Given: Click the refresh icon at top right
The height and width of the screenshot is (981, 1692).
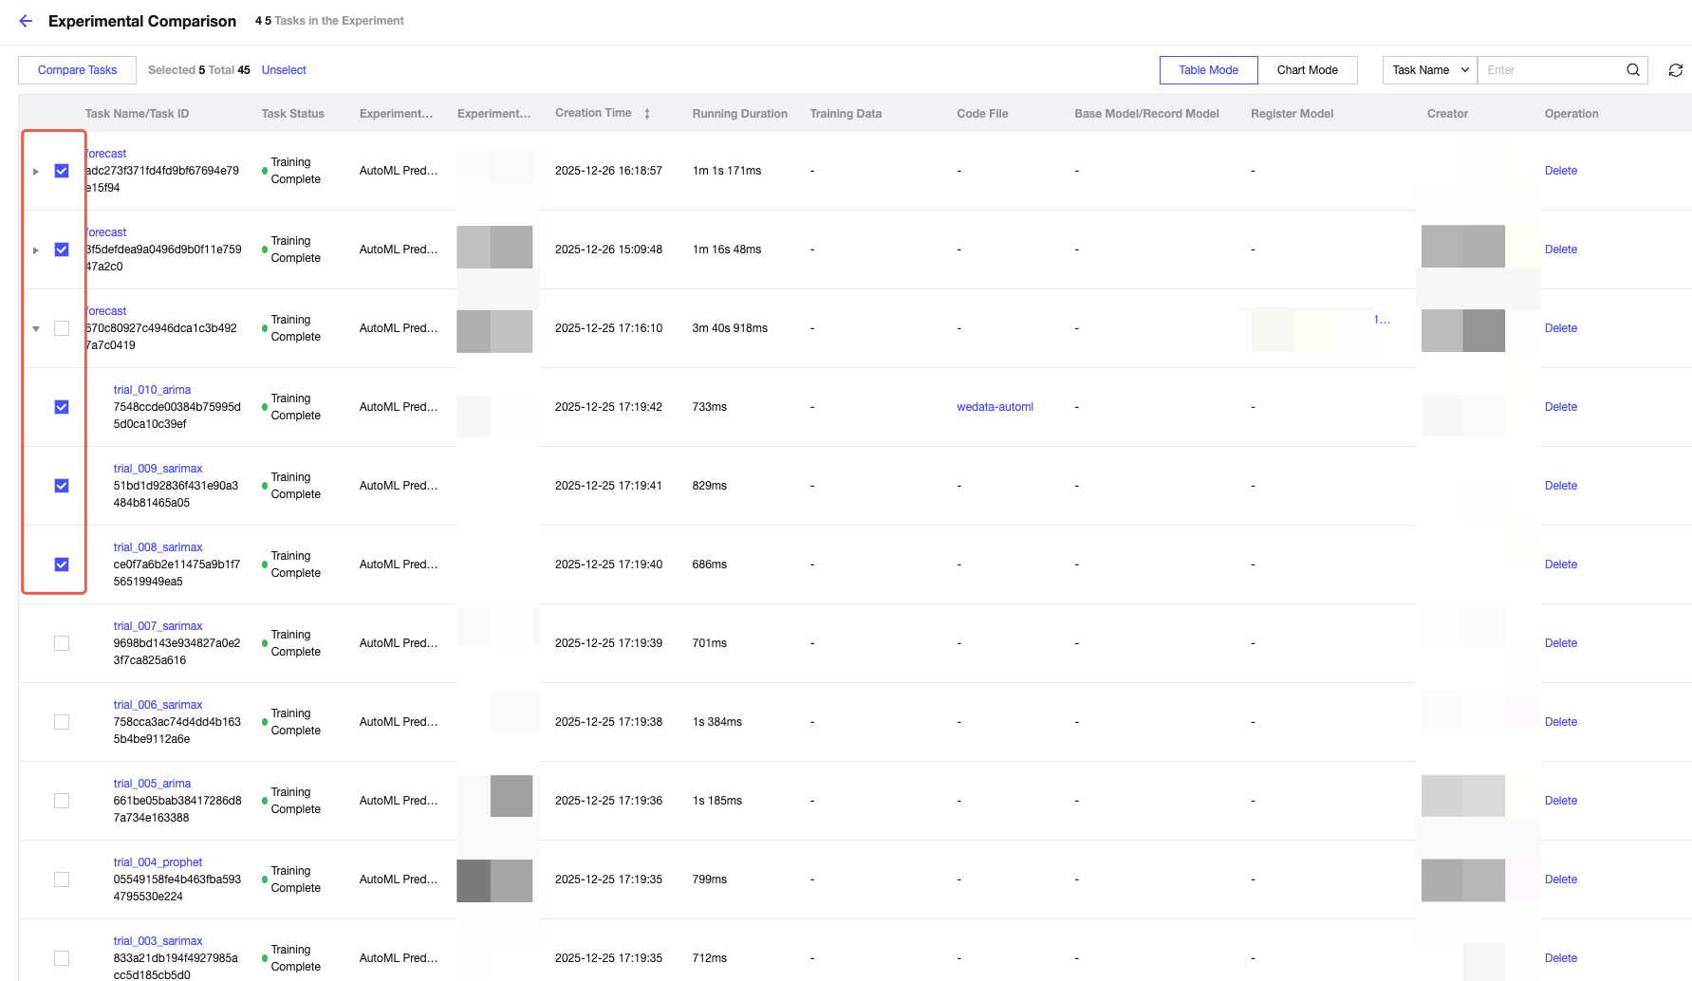Looking at the screenshot, I should point(1675,70).
